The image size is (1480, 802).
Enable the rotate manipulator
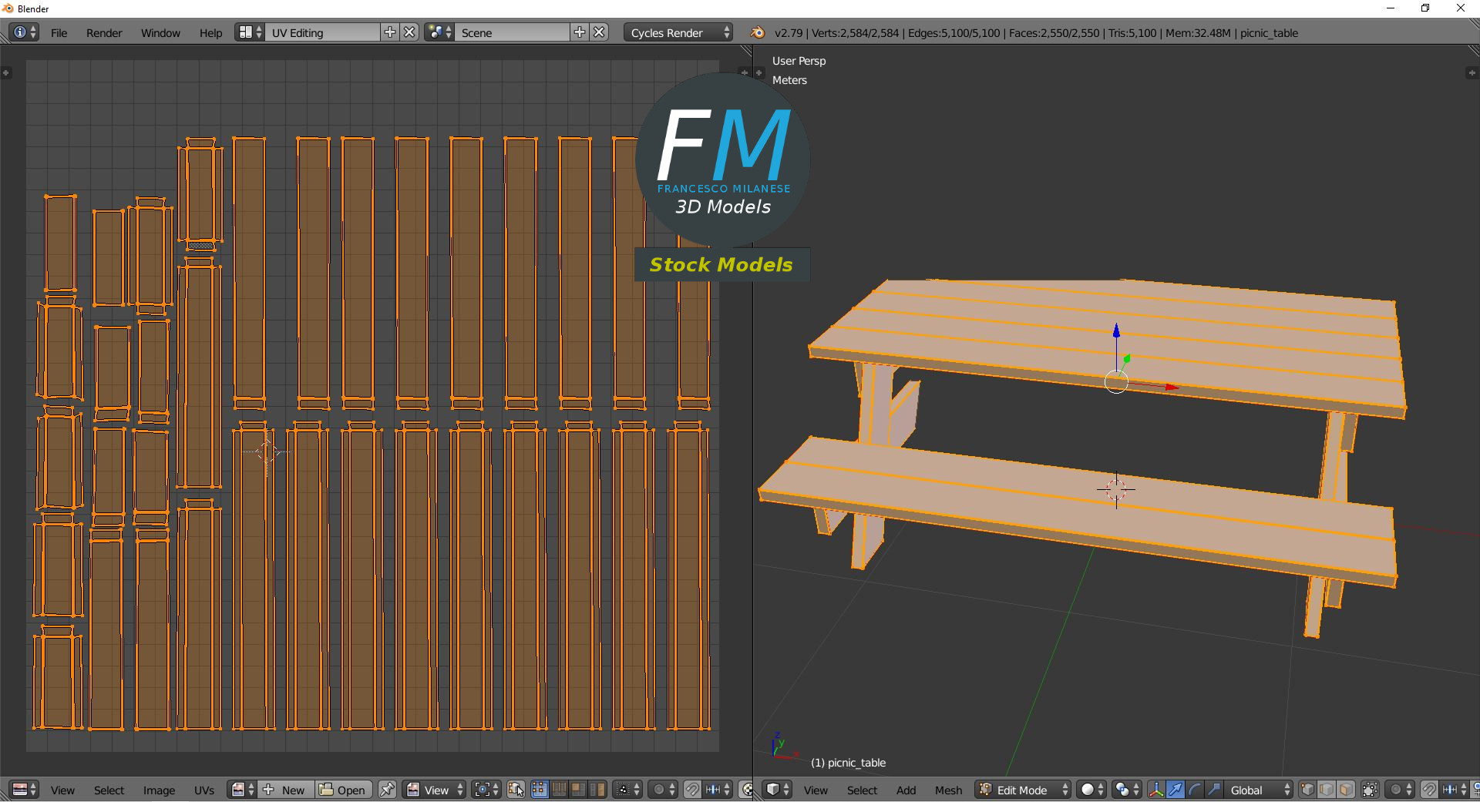click(1195, 790)
